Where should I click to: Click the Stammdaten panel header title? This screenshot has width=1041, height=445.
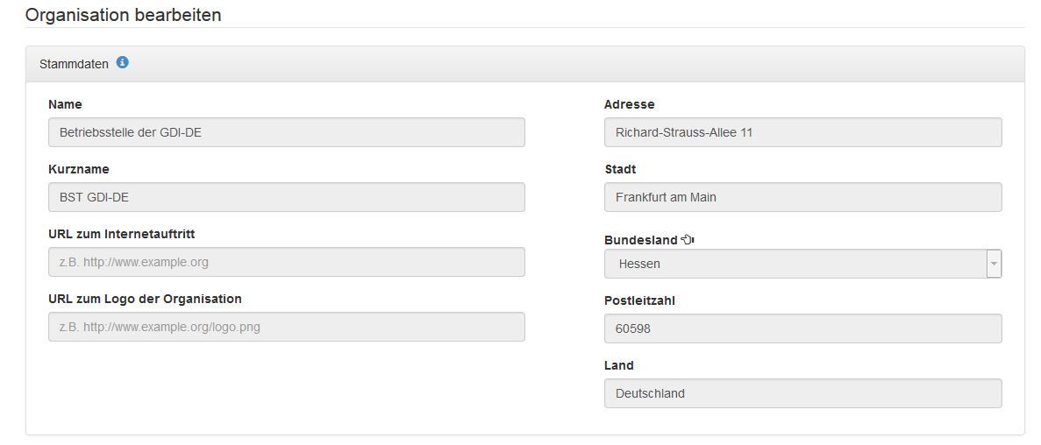74,64
